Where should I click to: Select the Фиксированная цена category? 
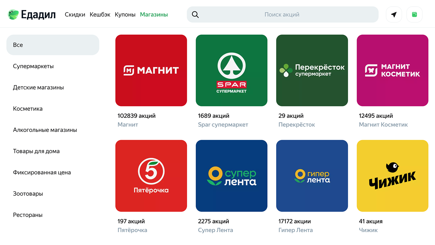[42, 172]
